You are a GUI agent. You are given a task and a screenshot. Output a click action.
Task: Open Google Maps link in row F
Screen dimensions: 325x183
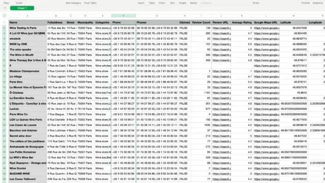point(267,66)
